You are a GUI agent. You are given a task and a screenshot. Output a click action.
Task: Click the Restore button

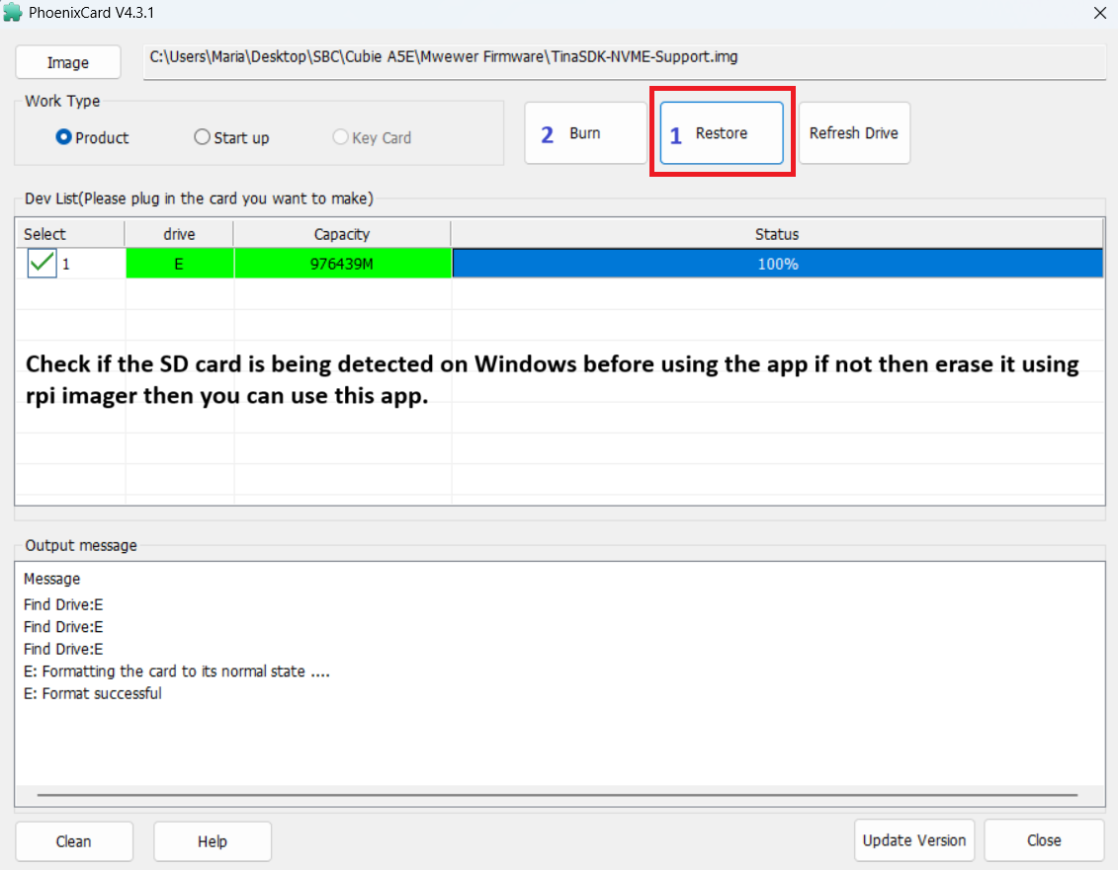point(722,133)
